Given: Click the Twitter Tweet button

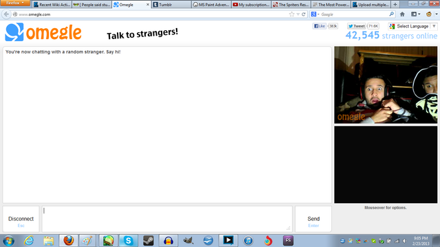Looking at the screenshot, I should [x=356, y=26].
